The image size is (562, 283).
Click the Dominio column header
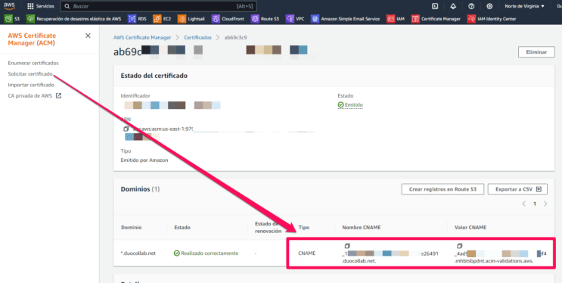click(x=131, y=228)
